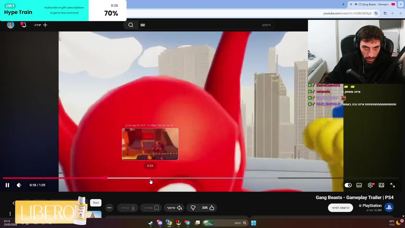The width and height of the screenshot is (405, 228).
Task: Click the left chevron on chips row
Action: (x=14, y=203)
